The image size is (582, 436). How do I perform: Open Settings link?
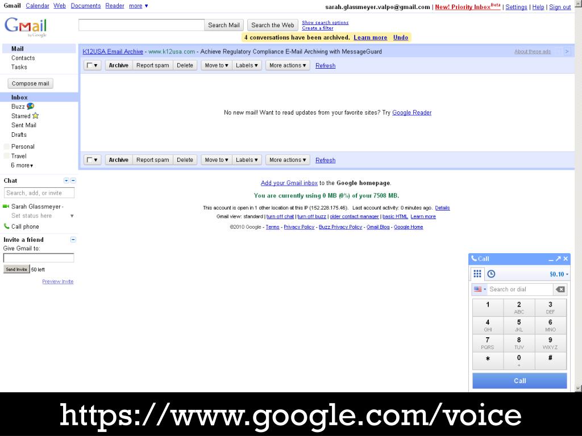pos(516,7)
